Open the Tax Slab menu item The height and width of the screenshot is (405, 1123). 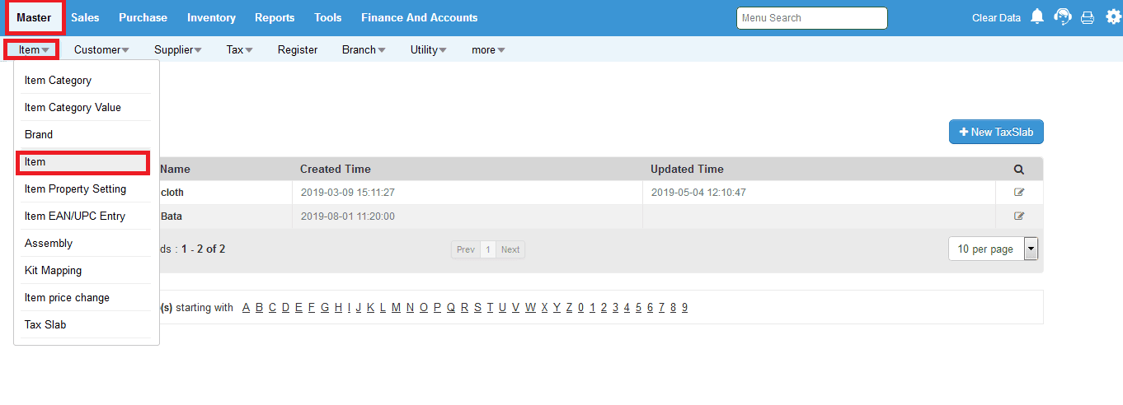[45, 325]
